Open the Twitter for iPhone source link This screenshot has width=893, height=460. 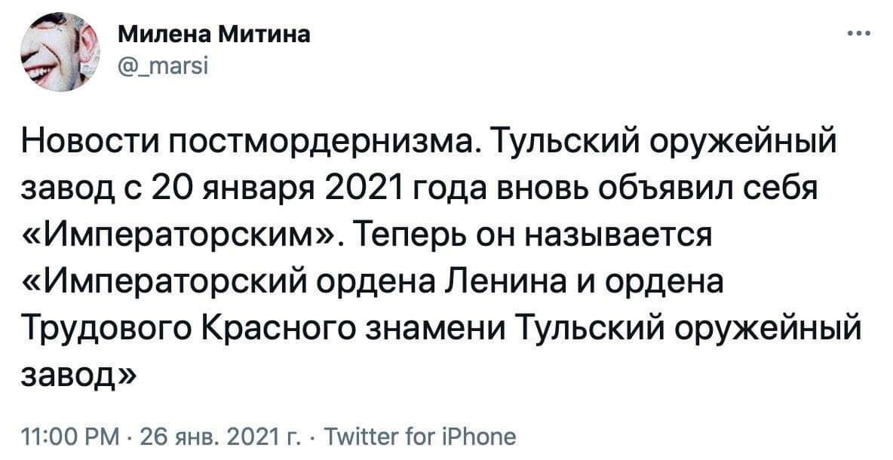point(418,437)
